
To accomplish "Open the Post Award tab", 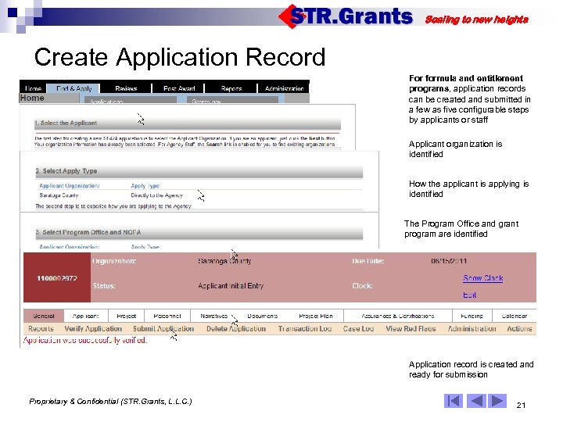I will point(179,88).
